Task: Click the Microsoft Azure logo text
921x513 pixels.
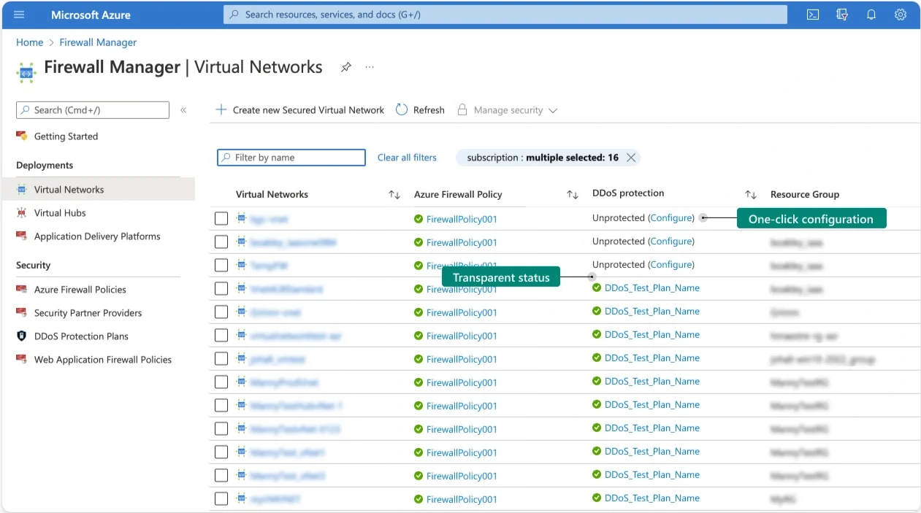Action: [91, 15]
